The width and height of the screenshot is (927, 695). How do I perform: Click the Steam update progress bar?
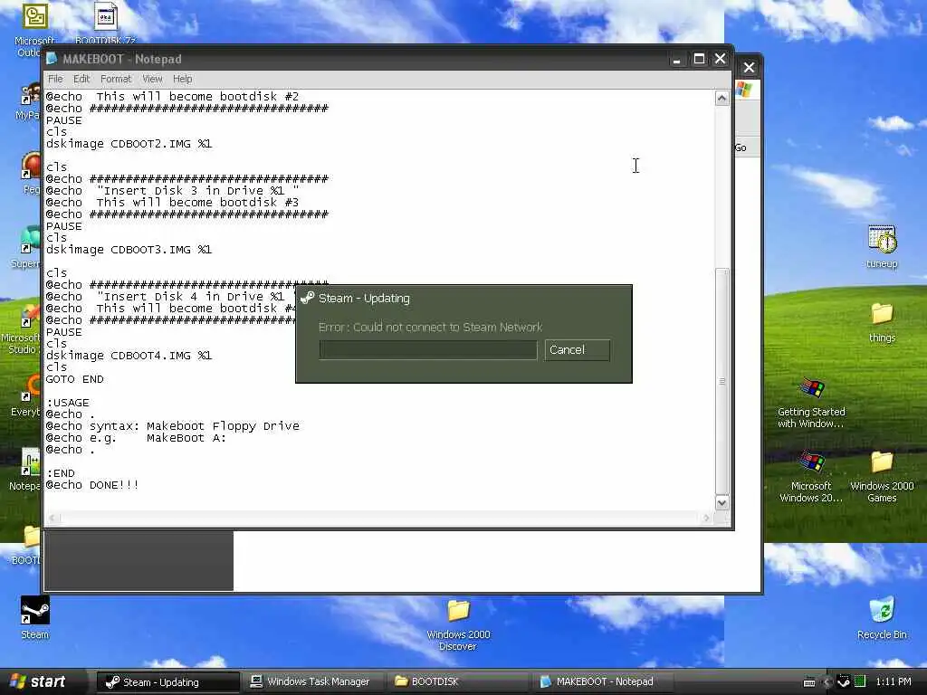coord(428,350)
